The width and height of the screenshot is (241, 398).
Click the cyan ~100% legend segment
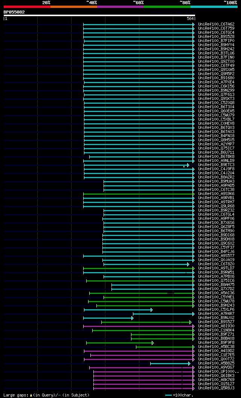click(x=214, y=7)
